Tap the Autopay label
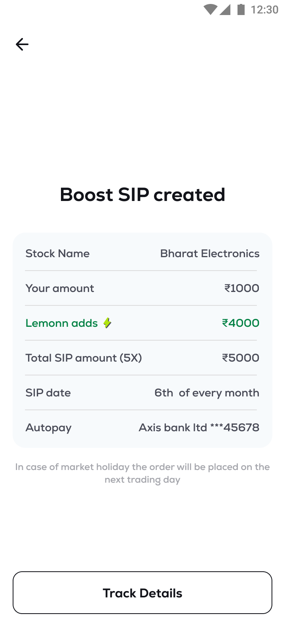The height and width of the screenshot is (633, 285). pyautogui.click(x=49, y=428)
